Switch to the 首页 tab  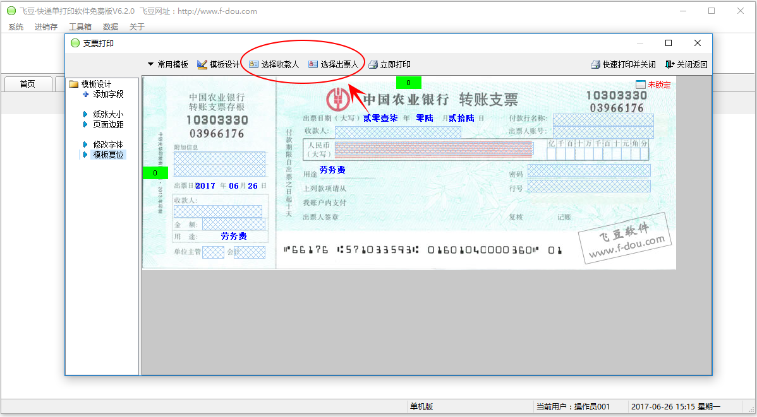[x=28, y=84]
